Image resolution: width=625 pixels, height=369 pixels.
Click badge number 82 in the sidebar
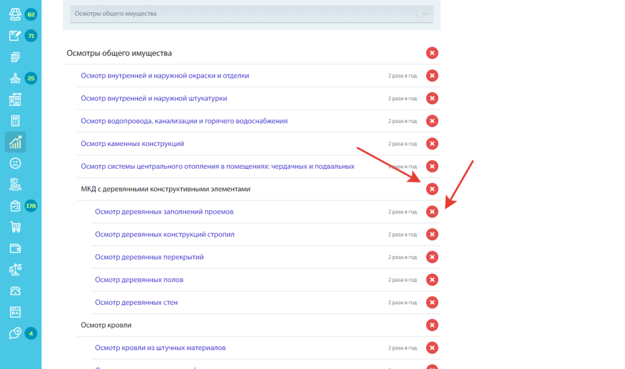pyautogui.click(x=31, y=15)
